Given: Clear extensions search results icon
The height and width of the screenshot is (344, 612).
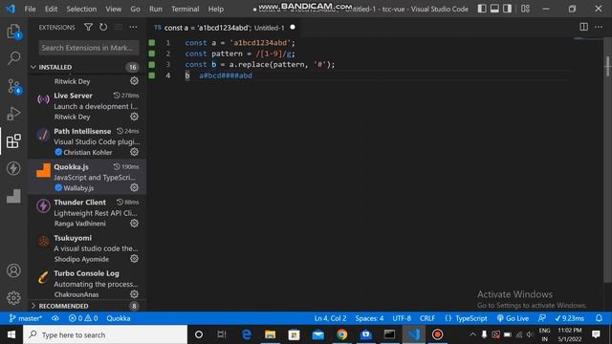Looking at the screenshot, I should [x=119, y=27].
